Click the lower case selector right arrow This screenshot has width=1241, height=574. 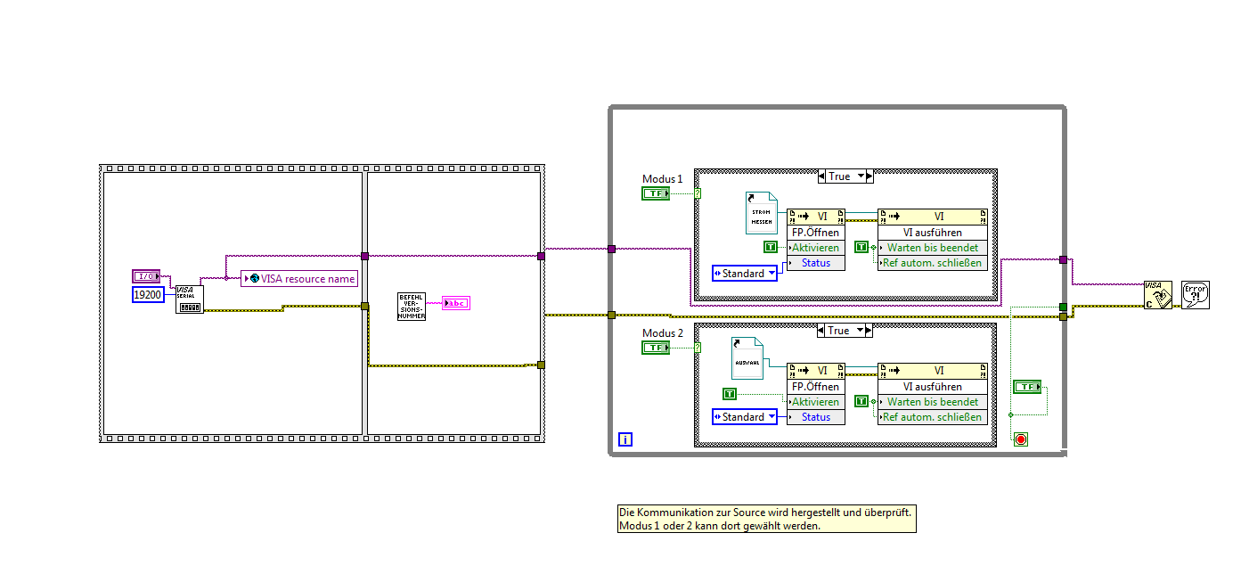[869, 331]
